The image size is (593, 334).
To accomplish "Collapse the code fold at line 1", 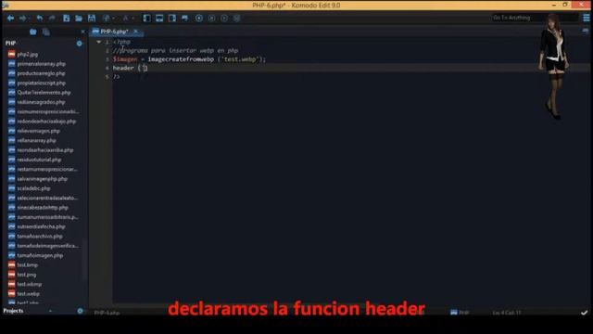I will coord(99,42).
